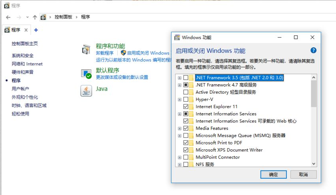Expand the Media Features tree node
This screenshot has height=195, width=336.
(x=180, y=128)
